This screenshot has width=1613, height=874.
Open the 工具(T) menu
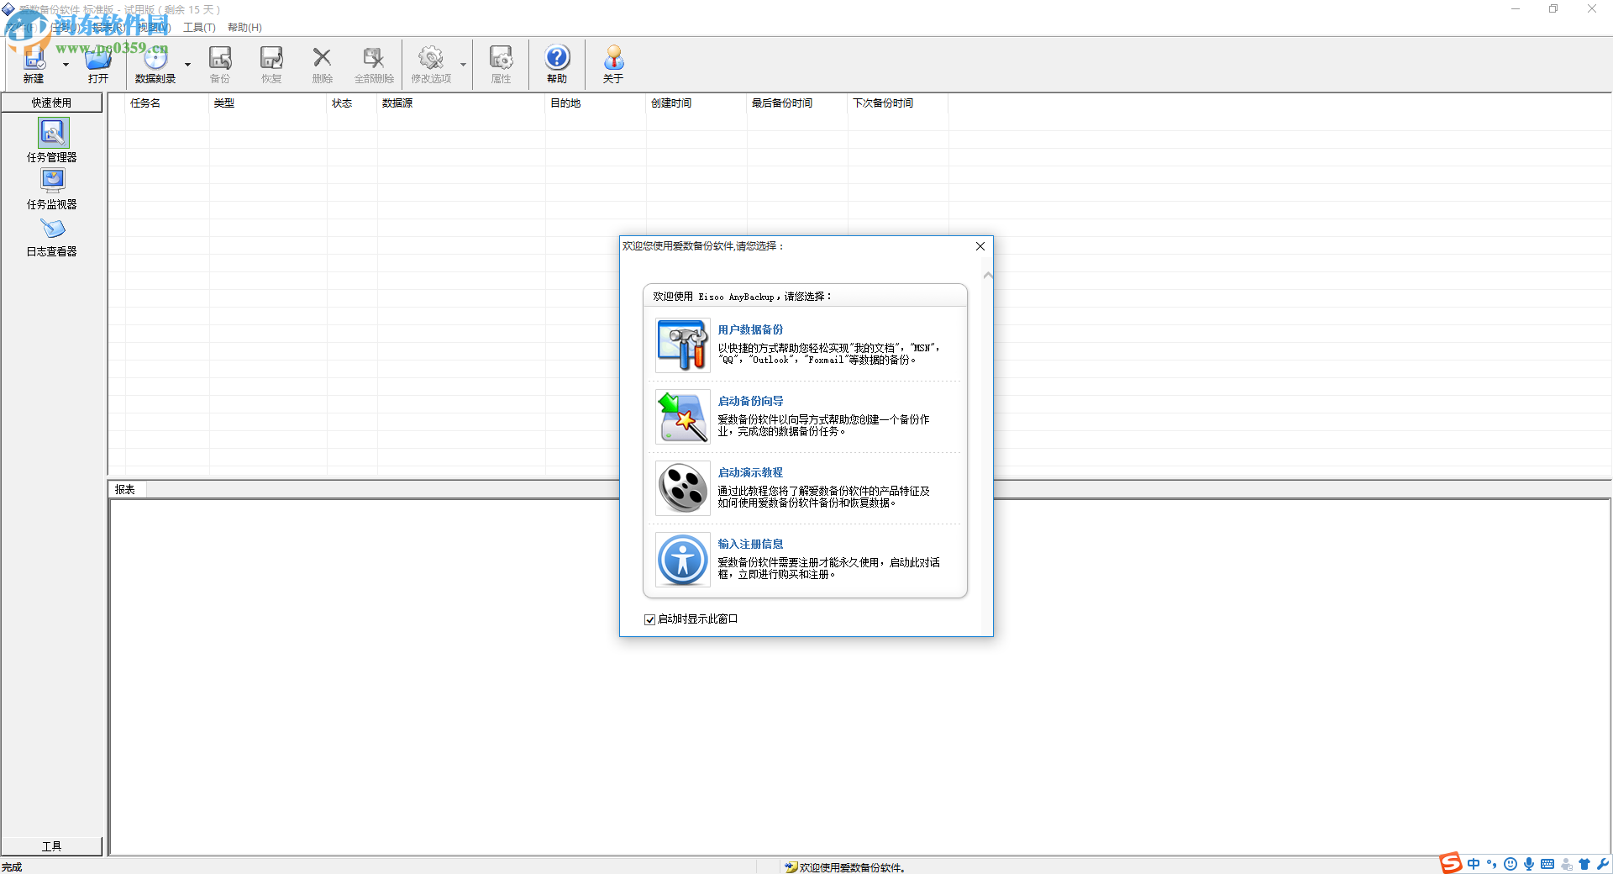pyautogui.click(x=199, y=28)
